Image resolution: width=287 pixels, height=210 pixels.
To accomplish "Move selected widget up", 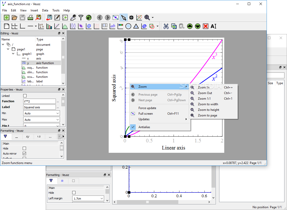I will (x=190, y=26).
